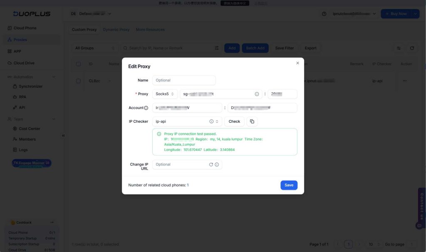Refresh the proxy list with reload icon

click(x=412, y=48)
